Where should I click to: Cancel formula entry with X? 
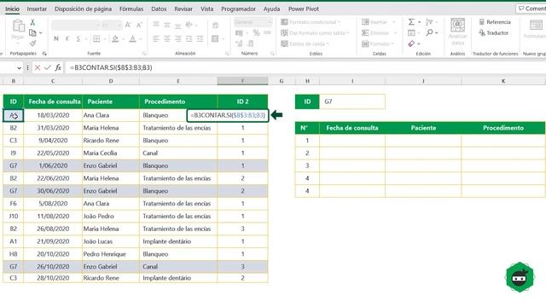click(x=38, y=67)
